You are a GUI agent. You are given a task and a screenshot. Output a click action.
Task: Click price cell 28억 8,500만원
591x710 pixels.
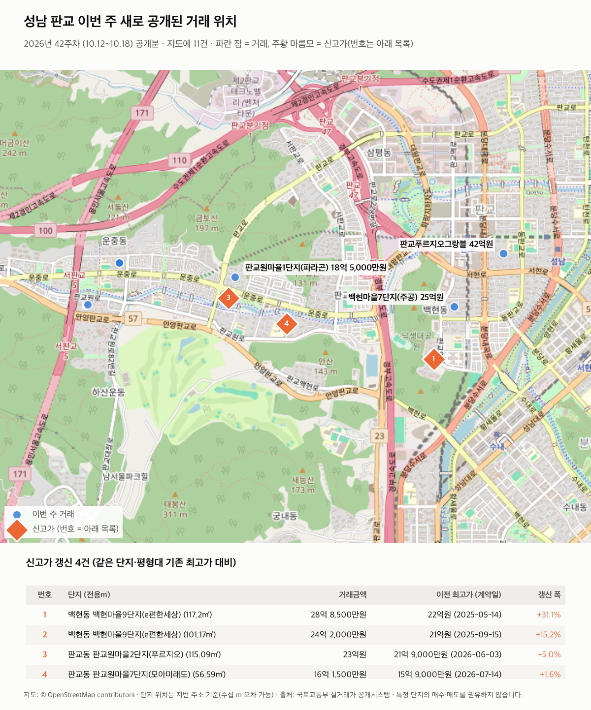click(x=338, y=615)
